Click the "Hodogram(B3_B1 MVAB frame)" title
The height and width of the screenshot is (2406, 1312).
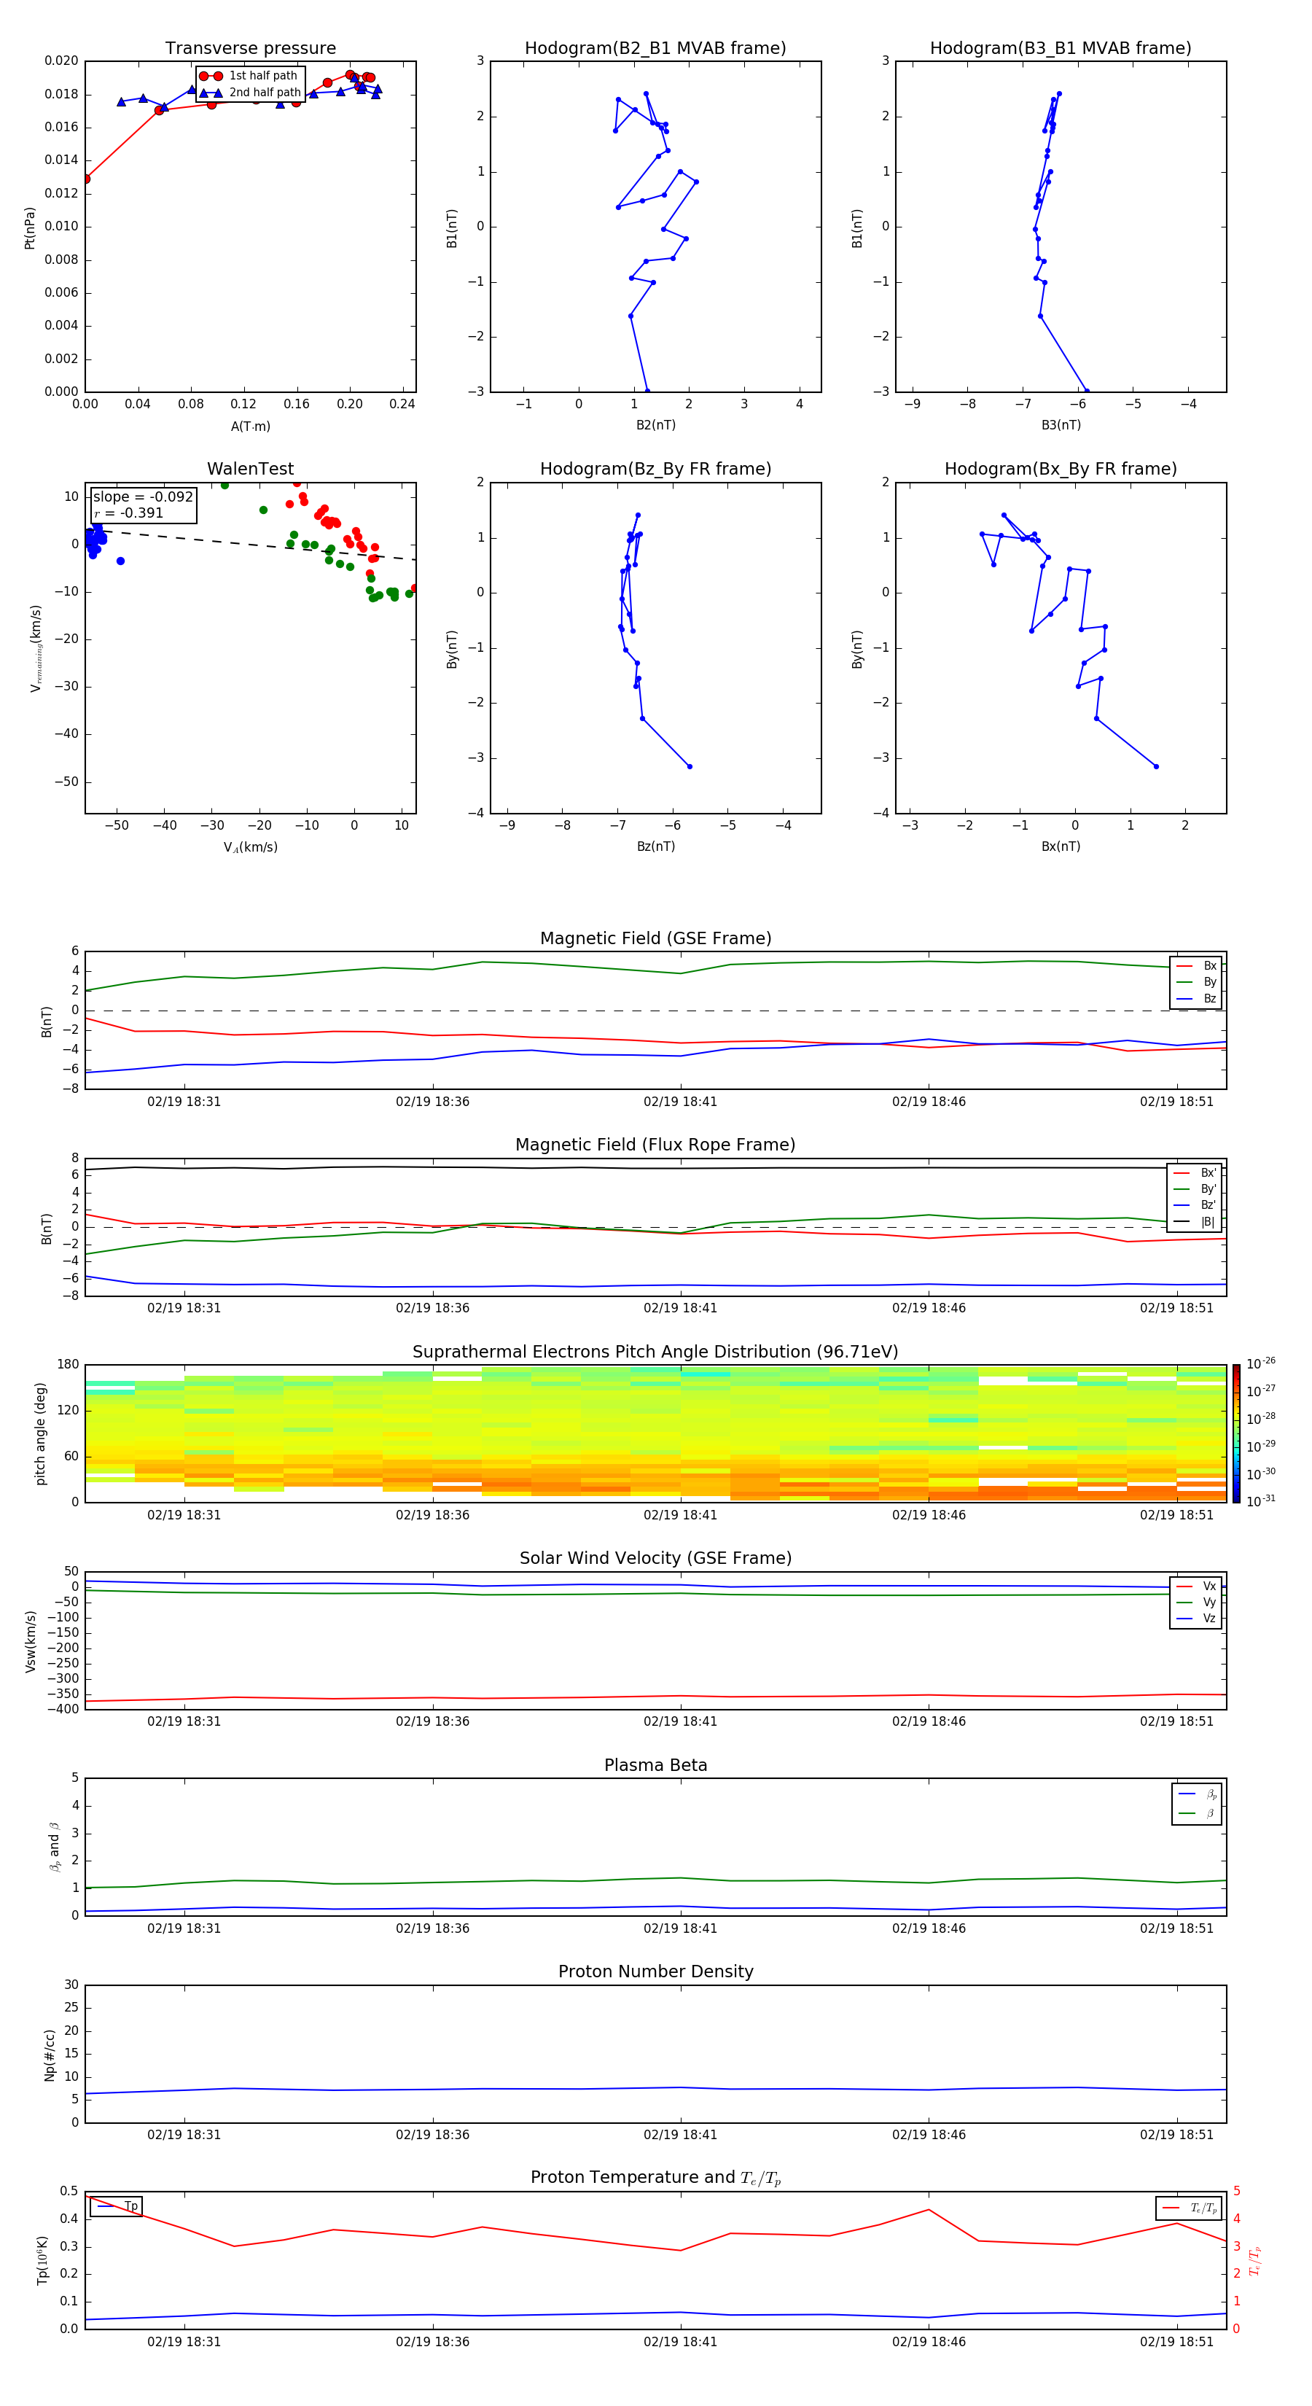[1061, 49]
